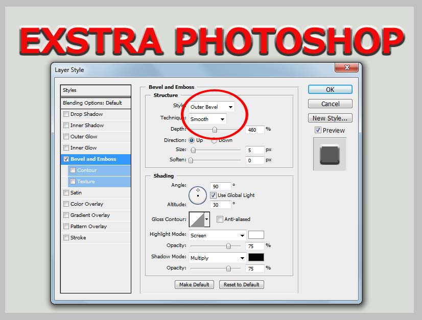Select the Stroke label
Screen dimensions: 422x320
[78, 238]
